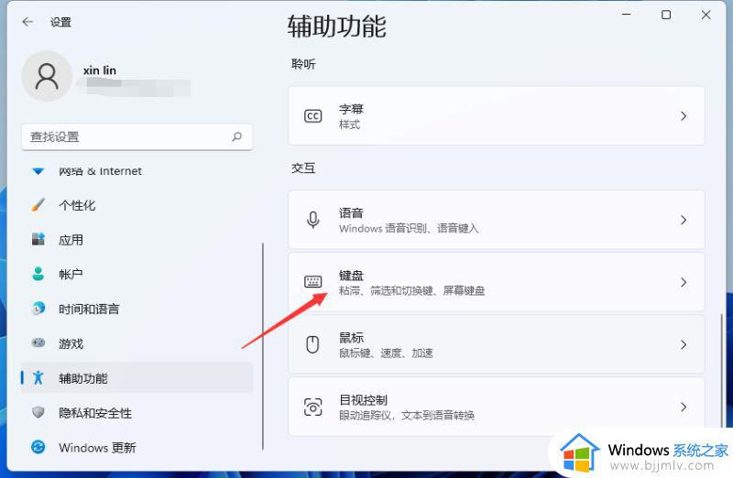Minimize the Settings window

(626, 15)
